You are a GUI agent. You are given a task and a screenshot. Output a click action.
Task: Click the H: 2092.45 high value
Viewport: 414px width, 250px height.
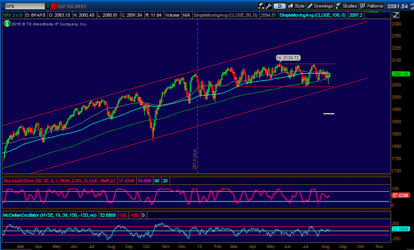(x=83, y=16)
